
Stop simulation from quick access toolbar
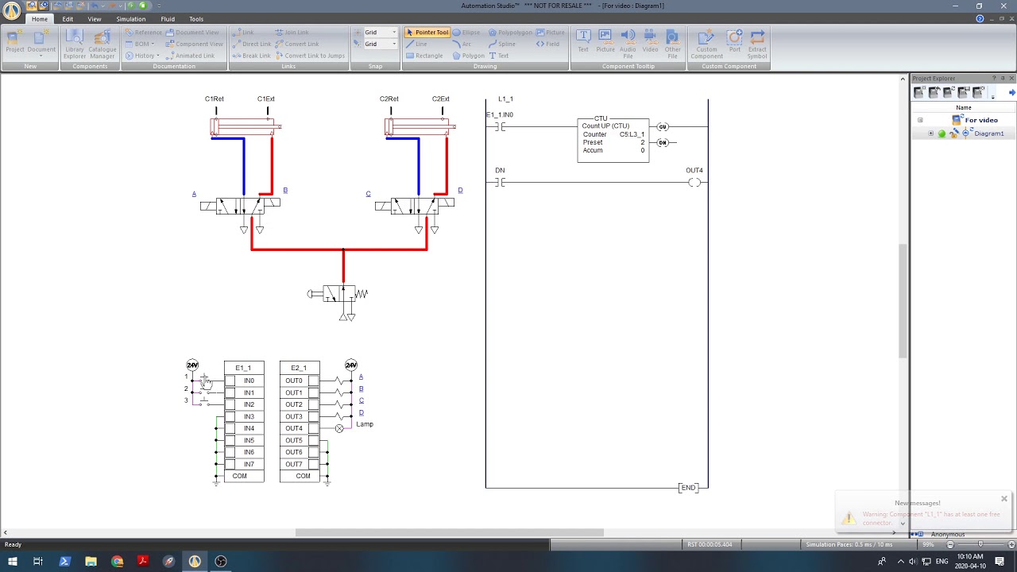(142, 6)
